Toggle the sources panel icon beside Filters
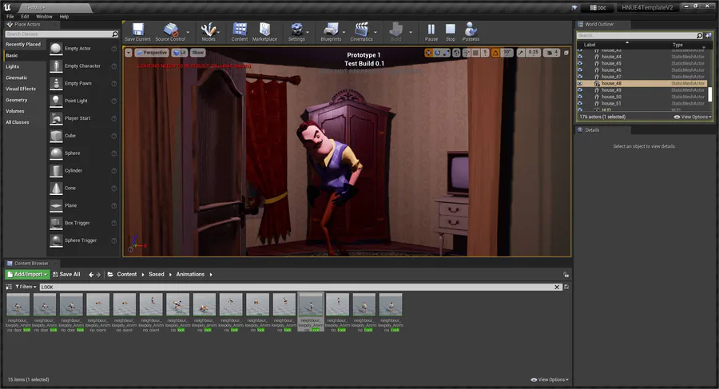This screenshot has height=389, width=719. click(9, 287)
